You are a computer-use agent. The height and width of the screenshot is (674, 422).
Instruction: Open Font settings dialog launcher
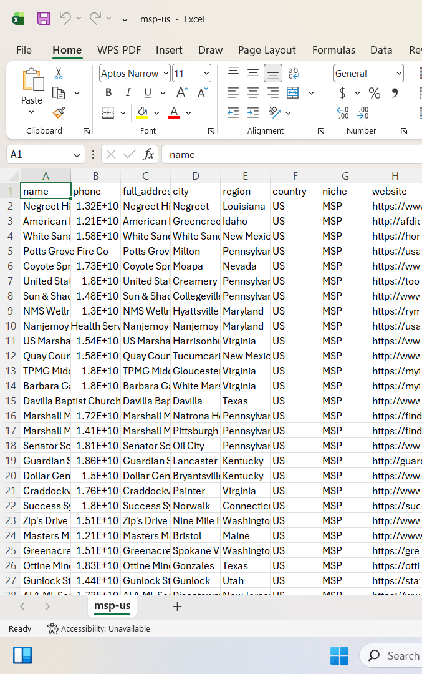tap(211, 131)
